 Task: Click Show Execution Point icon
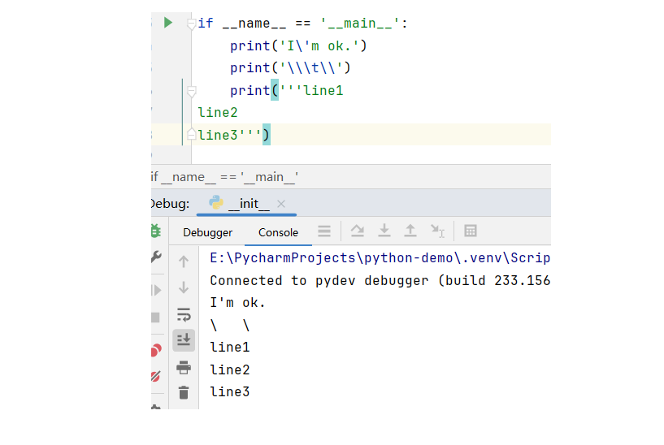click(324, 231)
